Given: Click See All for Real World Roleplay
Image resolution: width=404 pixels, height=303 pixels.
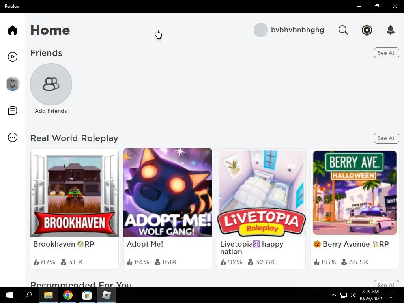Looking at the screenshot, I should click(x=387, y=138).
